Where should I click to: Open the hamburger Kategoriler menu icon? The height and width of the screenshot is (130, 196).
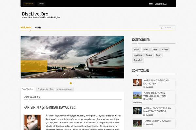click(x=151, y=4)
